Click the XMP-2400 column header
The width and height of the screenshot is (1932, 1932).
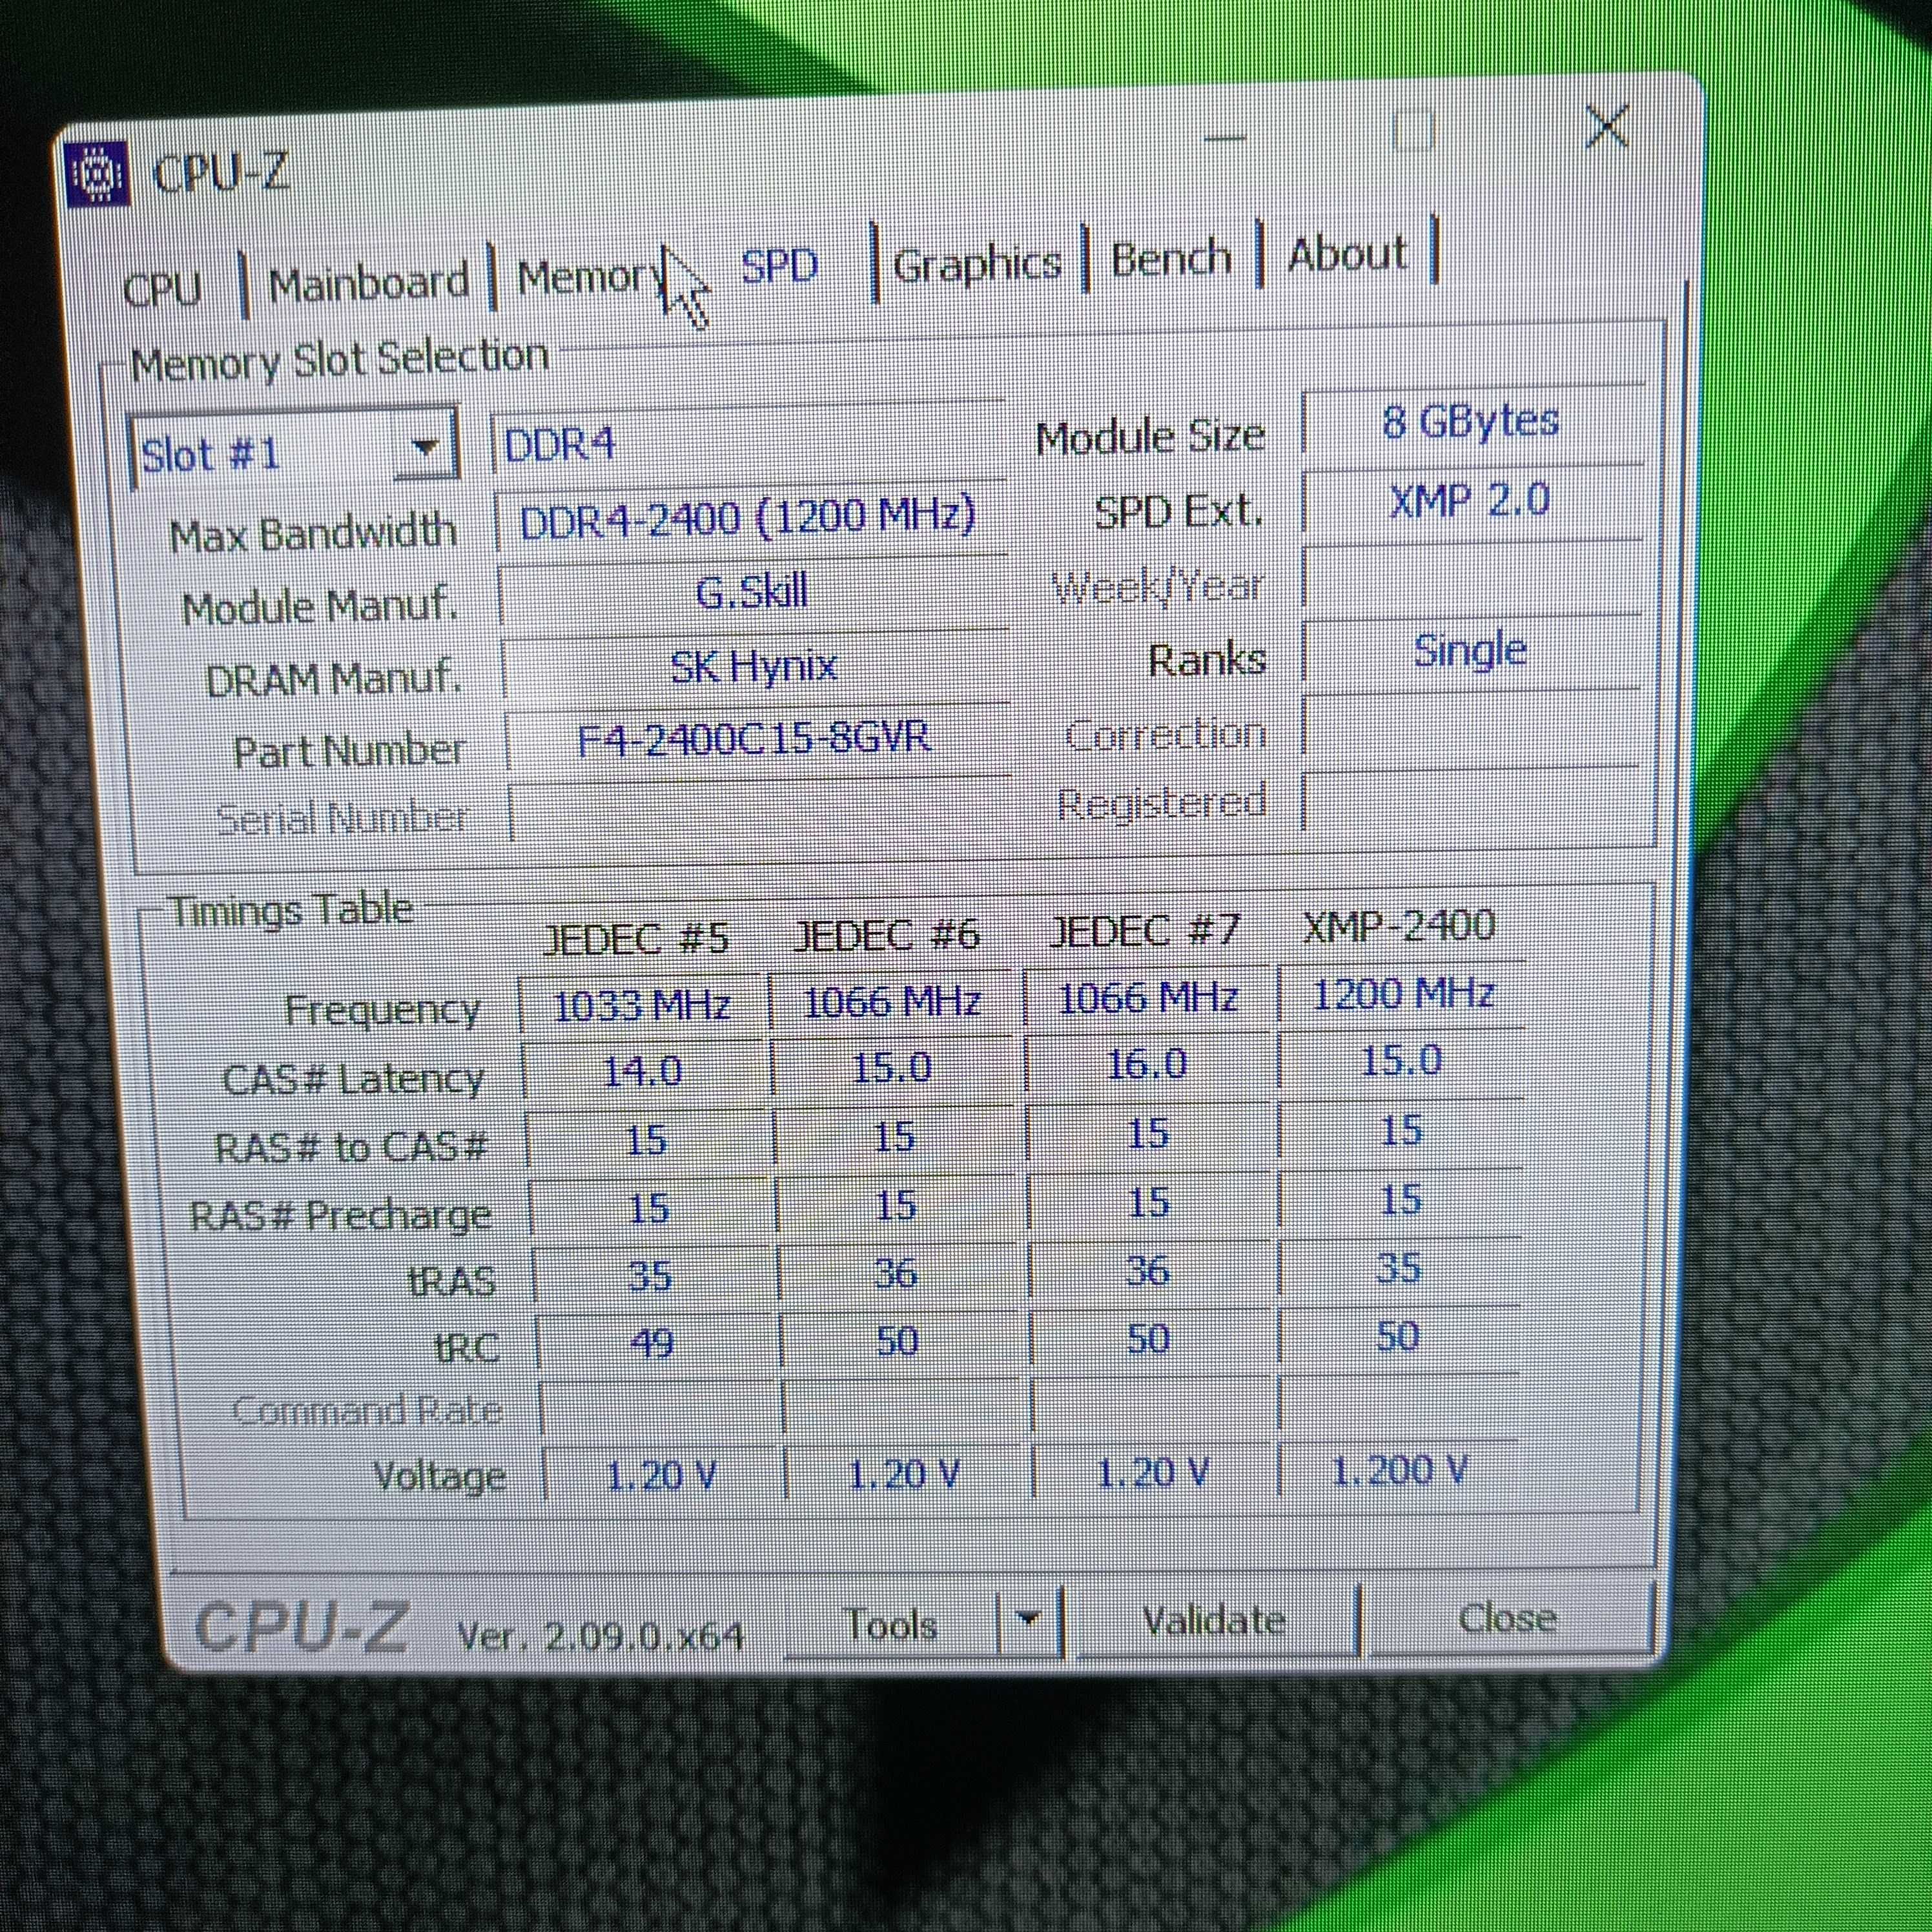pos(1399,925)
